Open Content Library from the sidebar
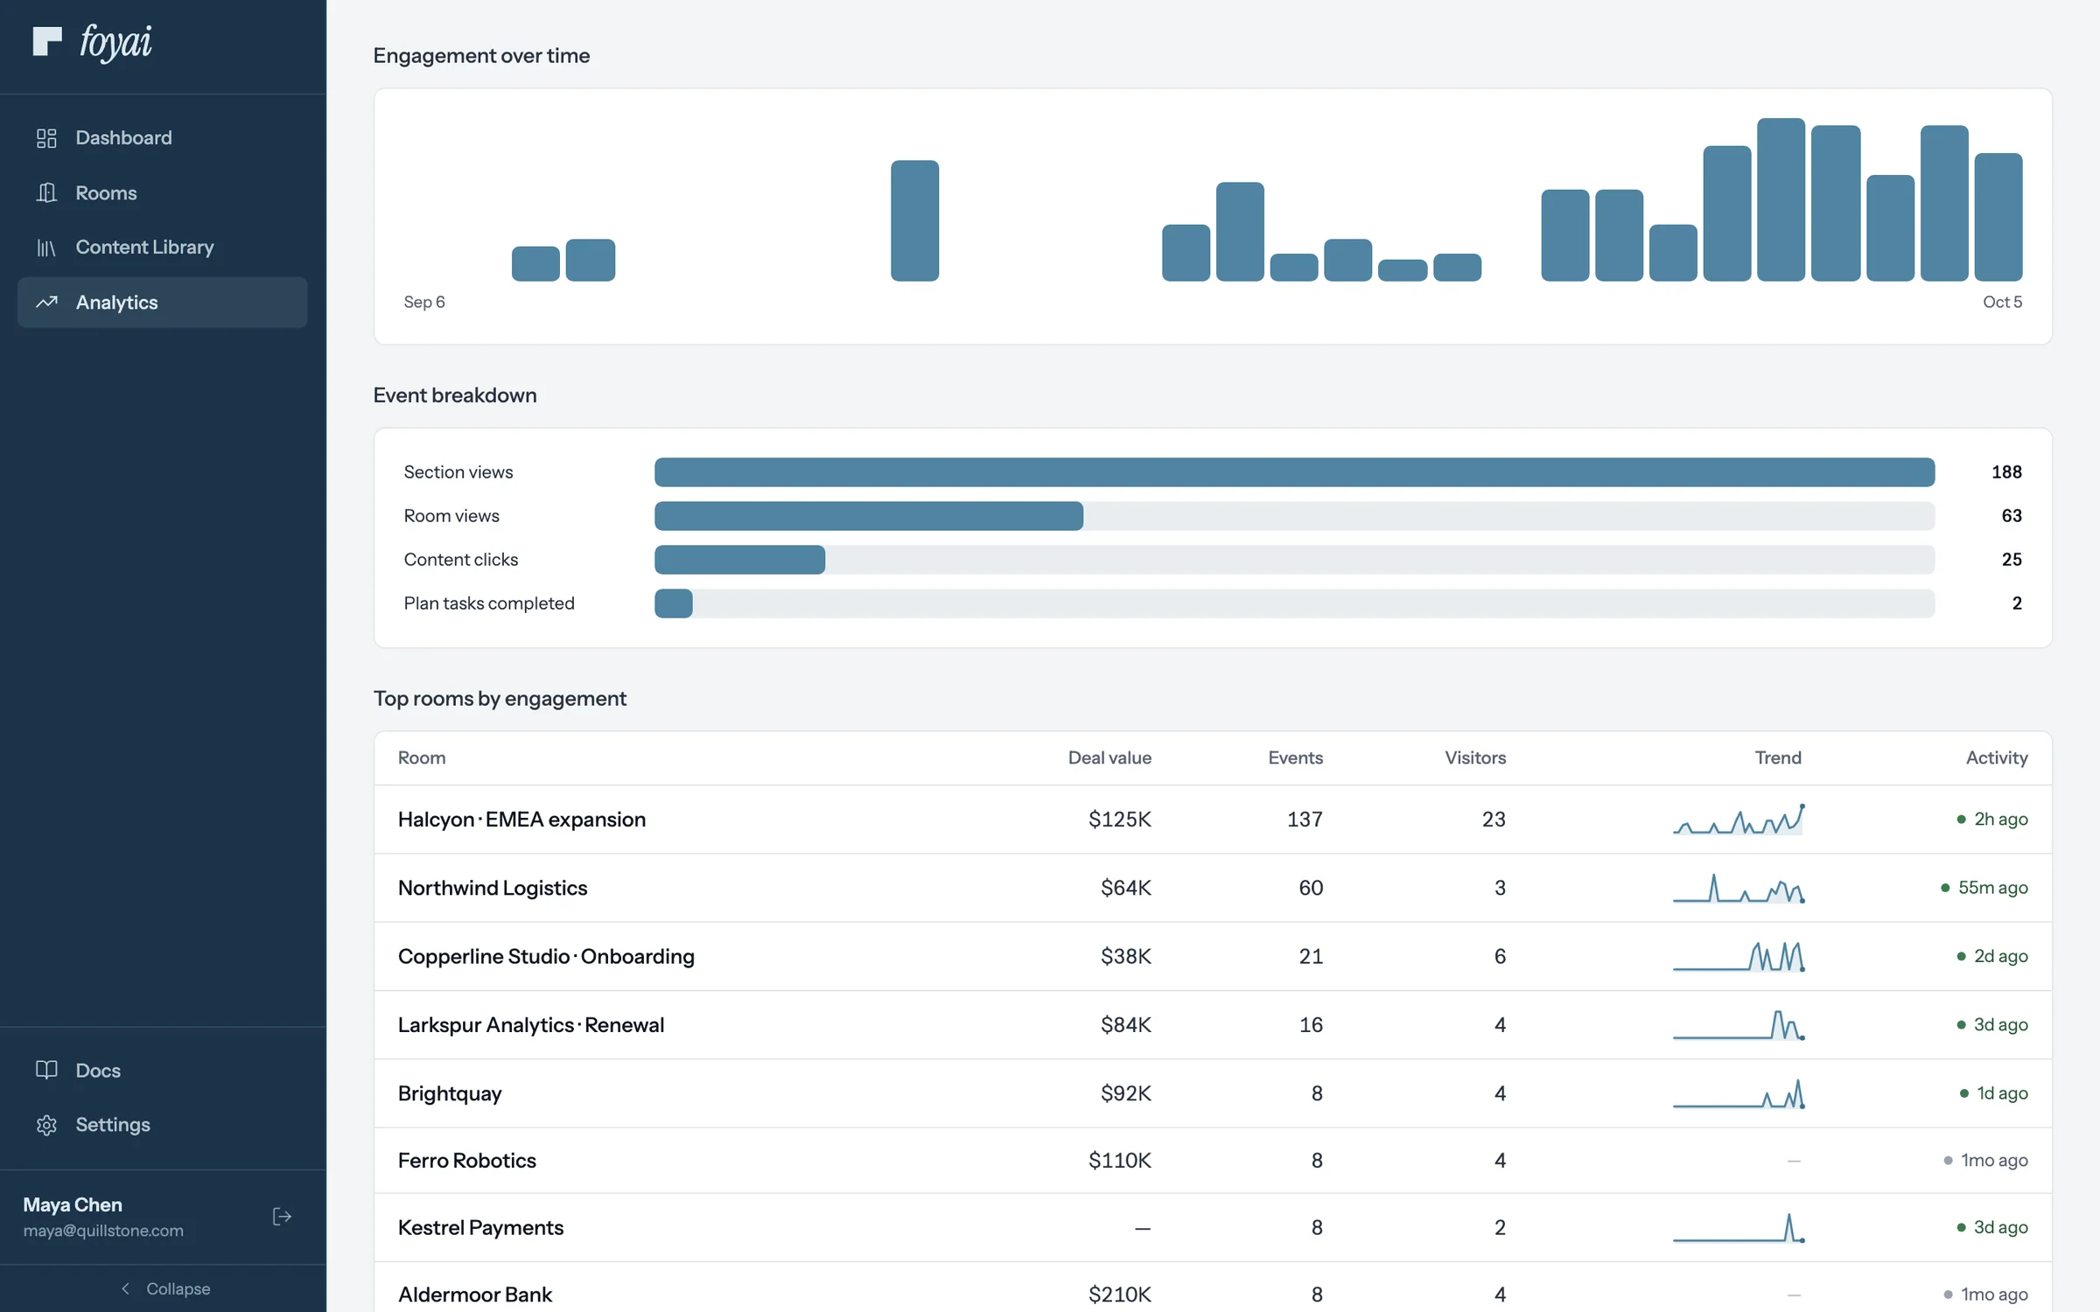This screenshot has width=2100, height=1312. pos(162,248)
